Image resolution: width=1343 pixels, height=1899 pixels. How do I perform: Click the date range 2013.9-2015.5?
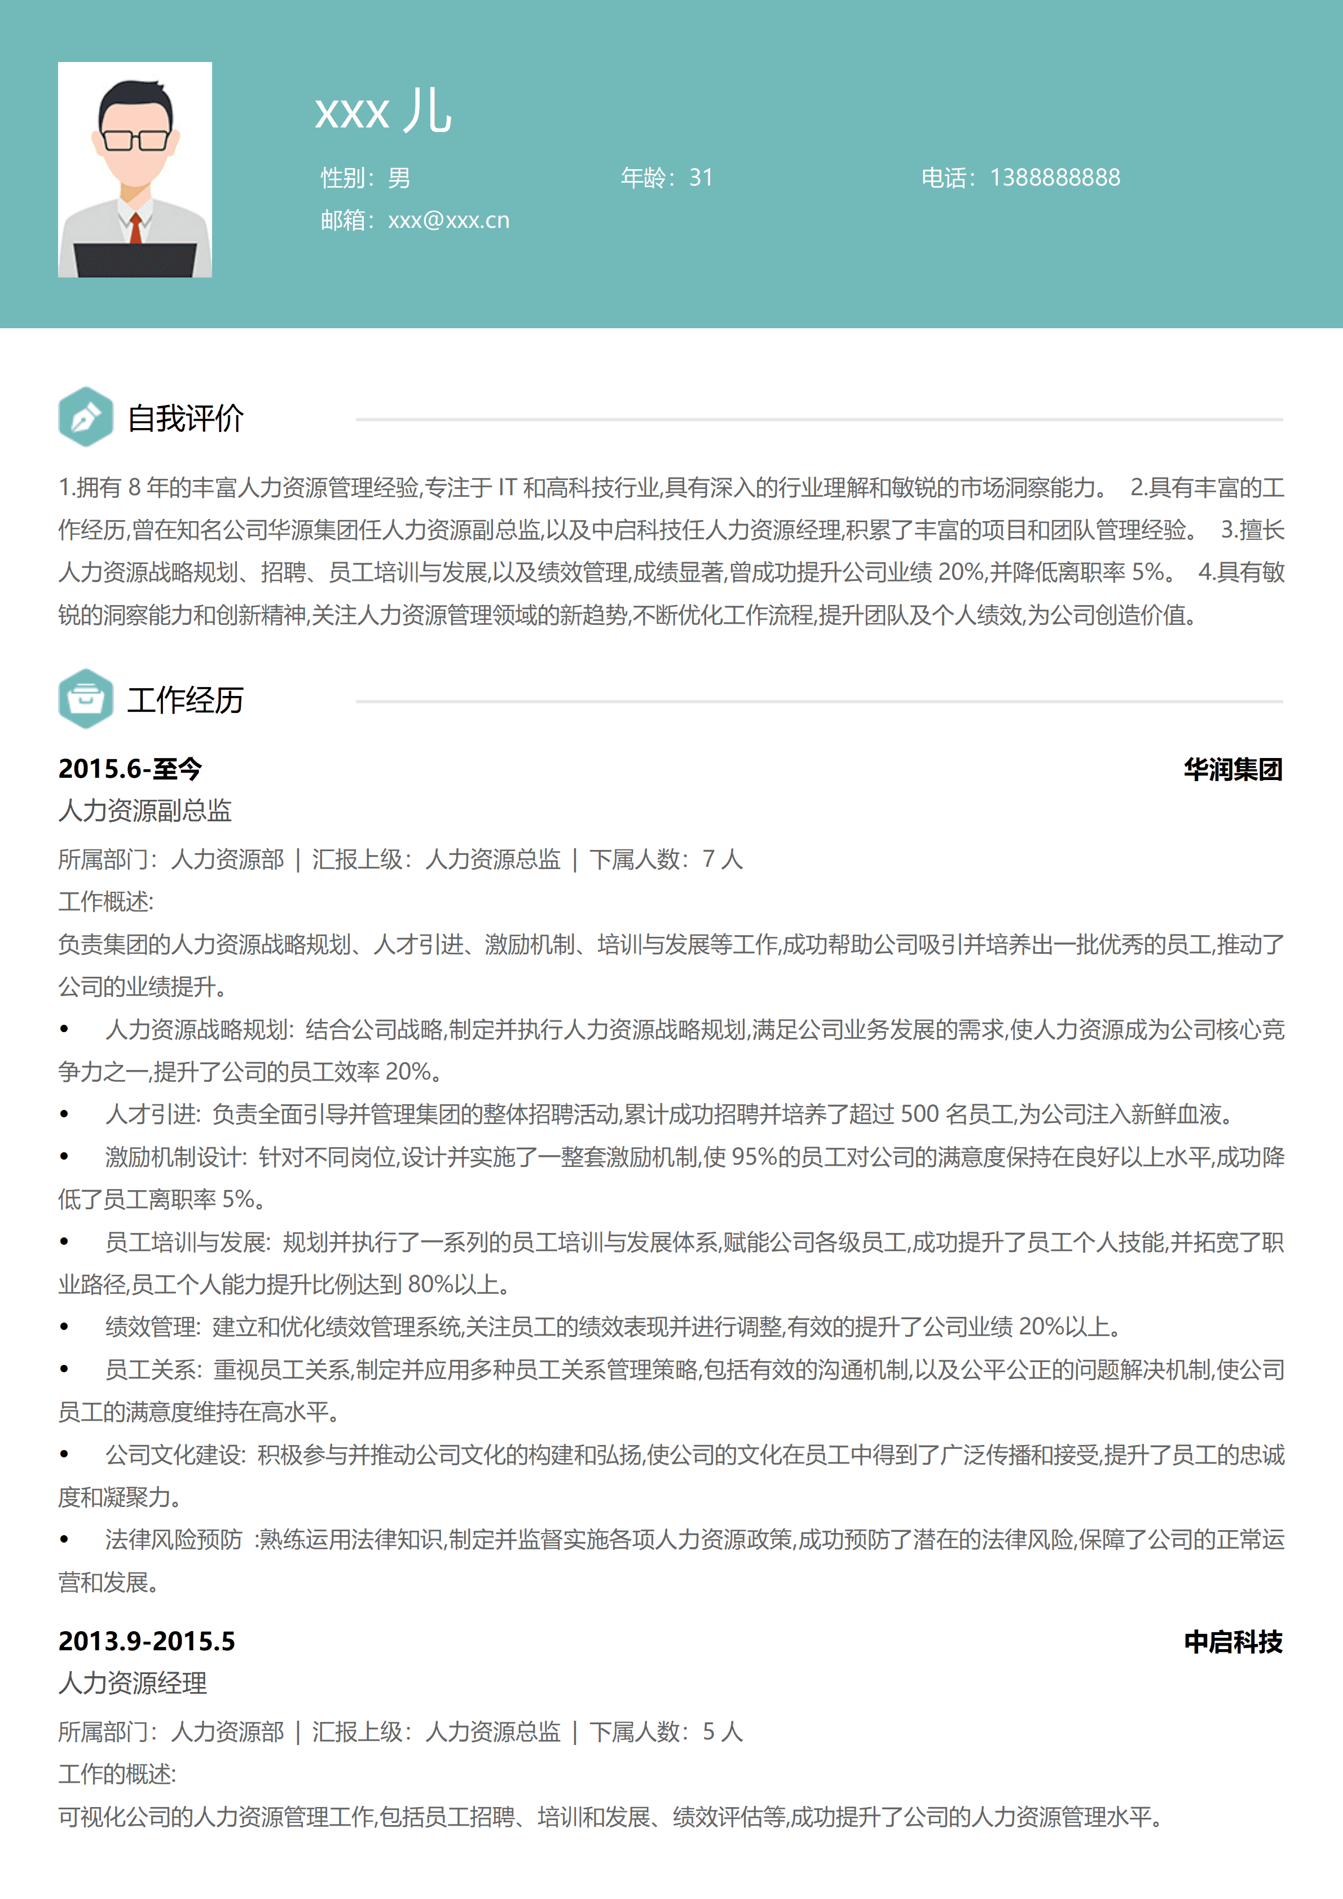[x=147, y=1642]
